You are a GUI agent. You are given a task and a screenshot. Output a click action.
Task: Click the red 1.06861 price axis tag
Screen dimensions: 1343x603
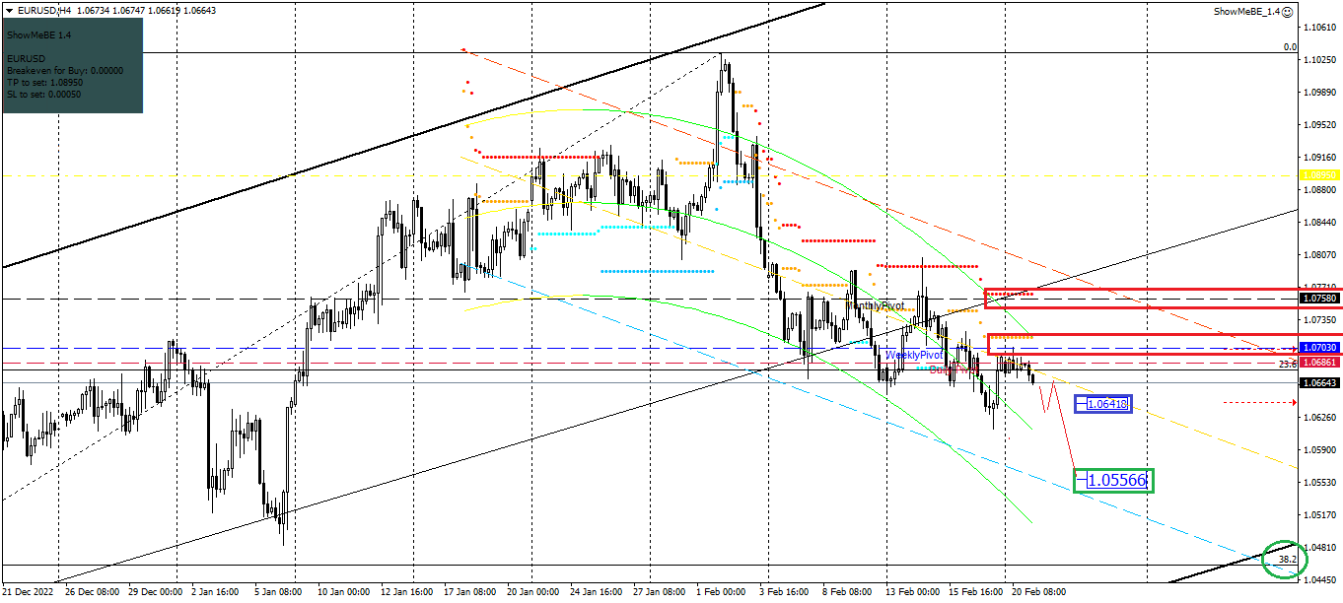pos(1319,363)
